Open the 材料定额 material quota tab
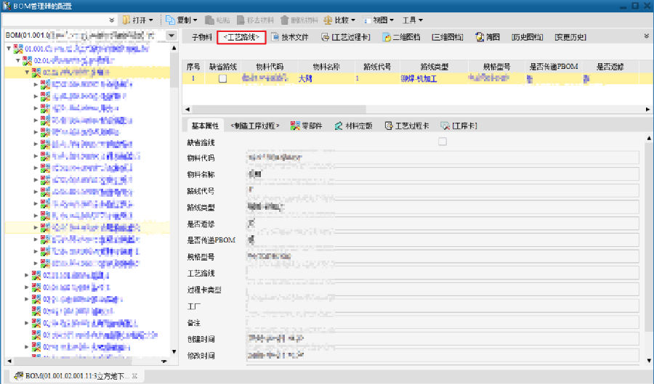The height and width of the screenshot is (384, 654). coord(339,126)
